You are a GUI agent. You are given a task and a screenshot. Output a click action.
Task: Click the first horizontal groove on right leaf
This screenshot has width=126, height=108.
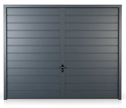(x=91, y=15)
